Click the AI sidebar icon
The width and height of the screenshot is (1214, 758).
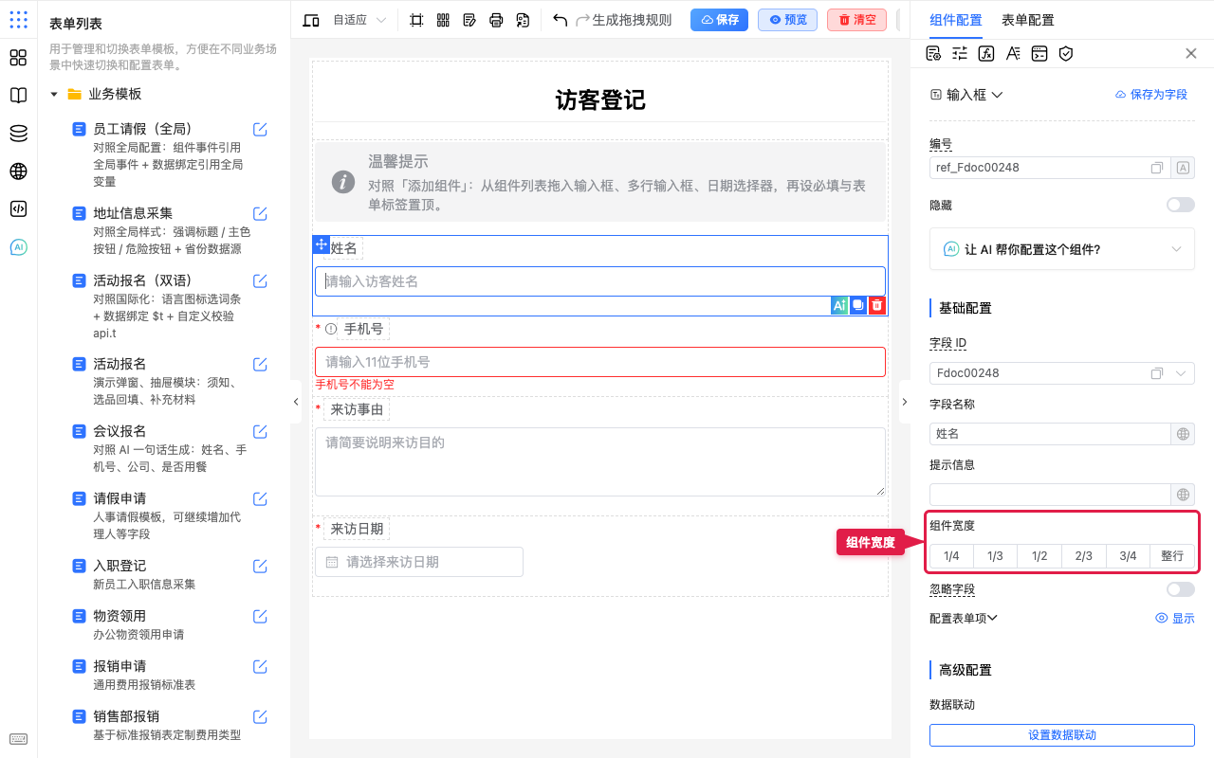pos(18,247)
